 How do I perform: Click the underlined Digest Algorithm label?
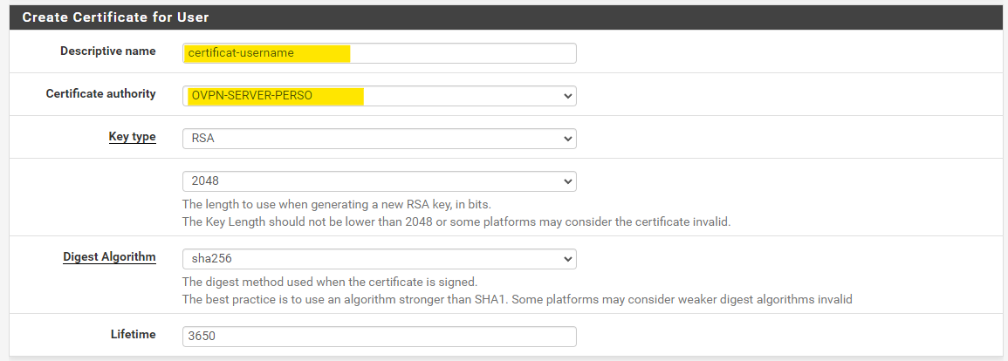coord(109,257)
